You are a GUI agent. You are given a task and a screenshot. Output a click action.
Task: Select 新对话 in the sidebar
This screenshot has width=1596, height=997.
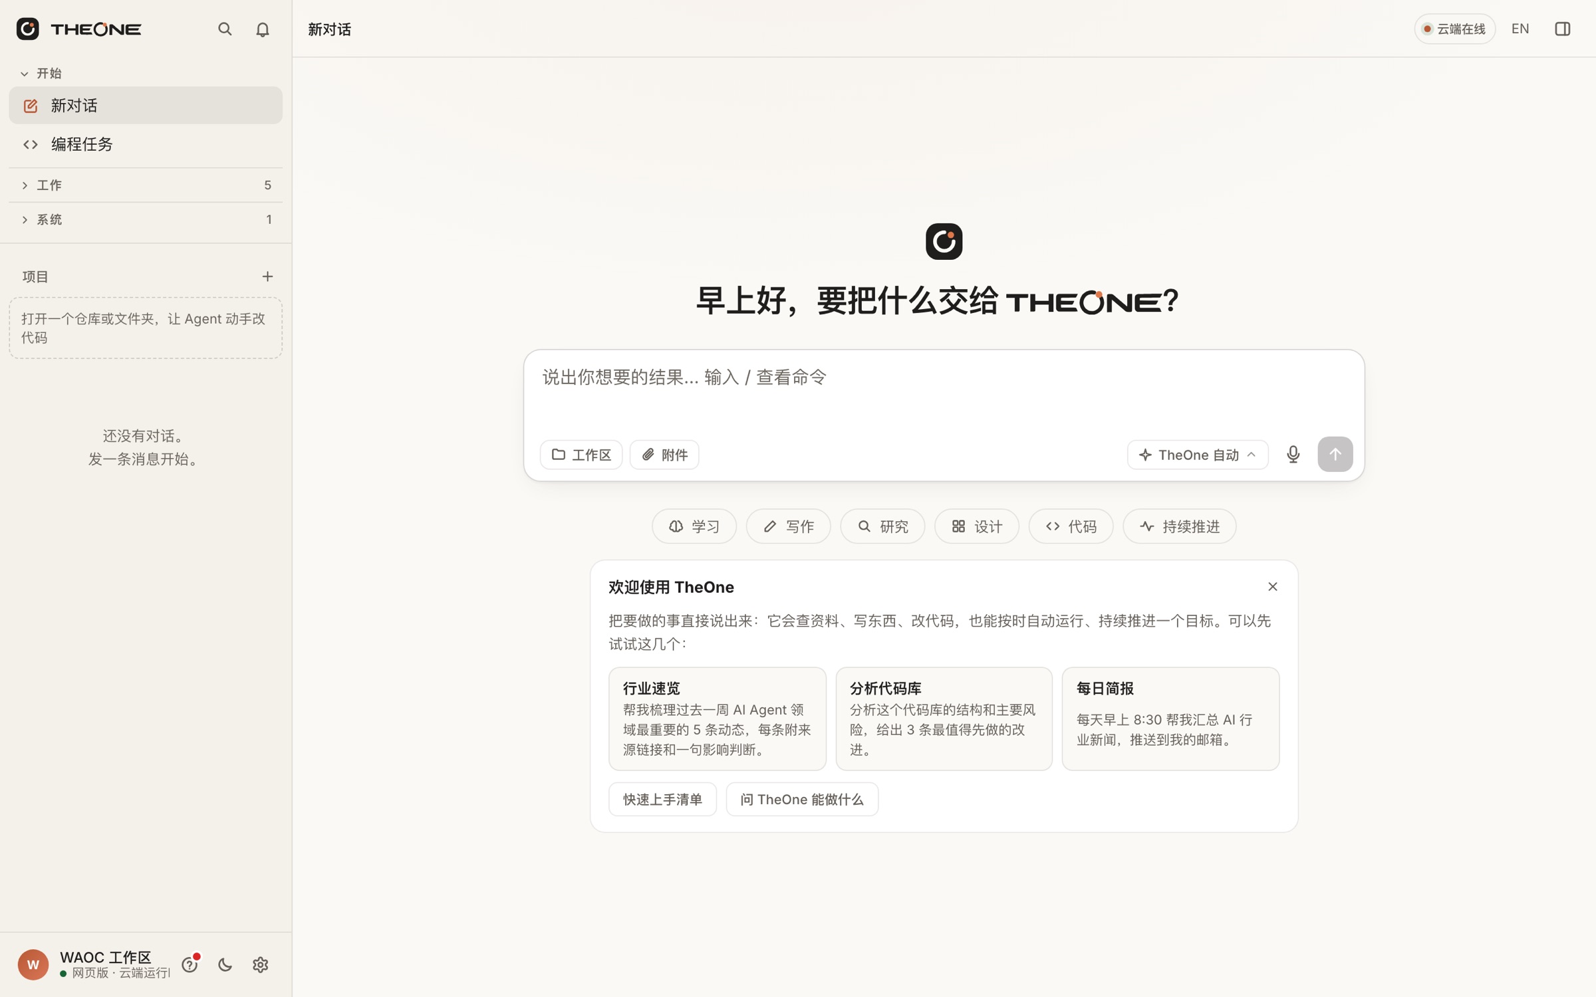[x=146, y=106]
